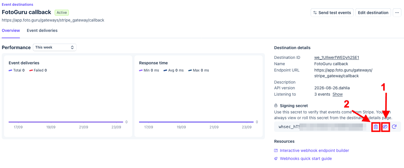The image size is (404, 168).
Task: Click the masked whsec signing secret value
Action: click(x=323, y=127)
